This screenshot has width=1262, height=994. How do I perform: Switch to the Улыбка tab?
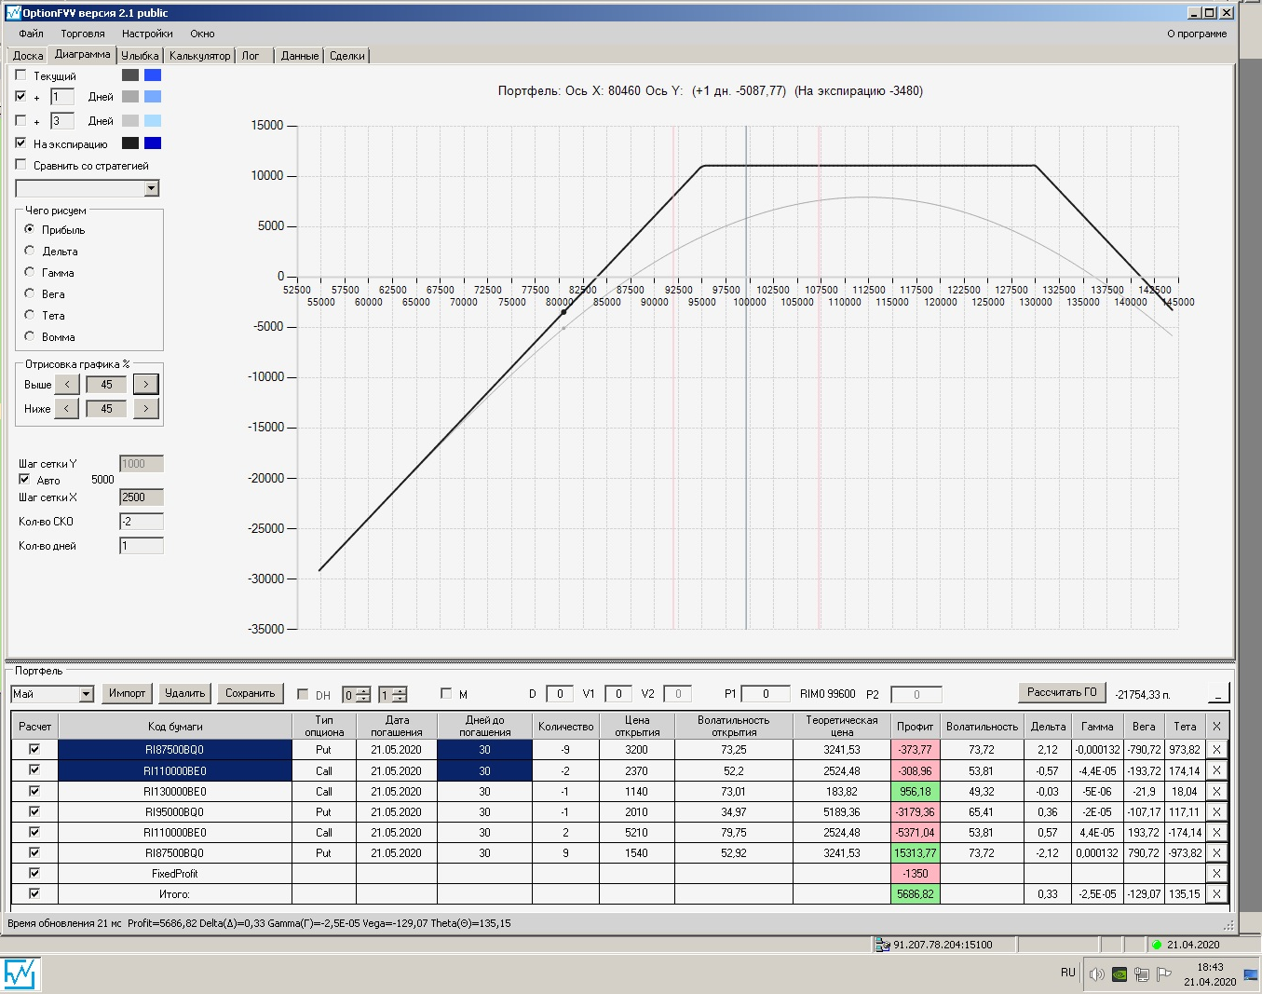(x=140, y=56)
